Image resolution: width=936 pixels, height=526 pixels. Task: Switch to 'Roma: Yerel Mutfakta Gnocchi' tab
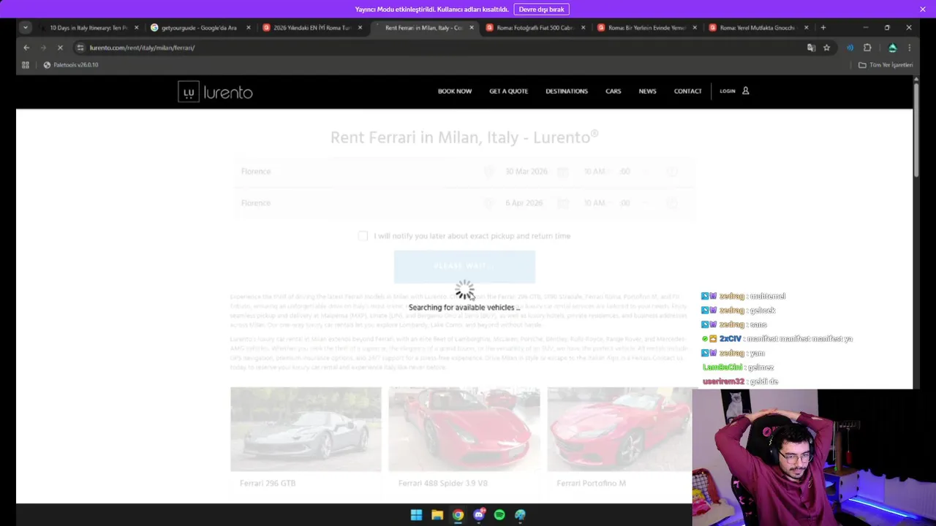pos(758,28)
